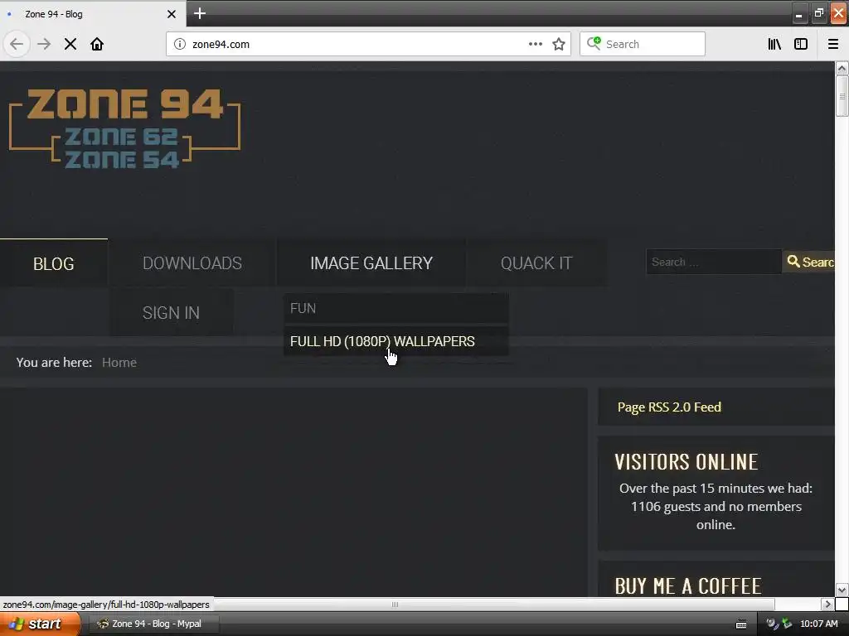Screen dimensions: 849x636
Task: Open page actions three-dot menu
Action: coord(535,44)
